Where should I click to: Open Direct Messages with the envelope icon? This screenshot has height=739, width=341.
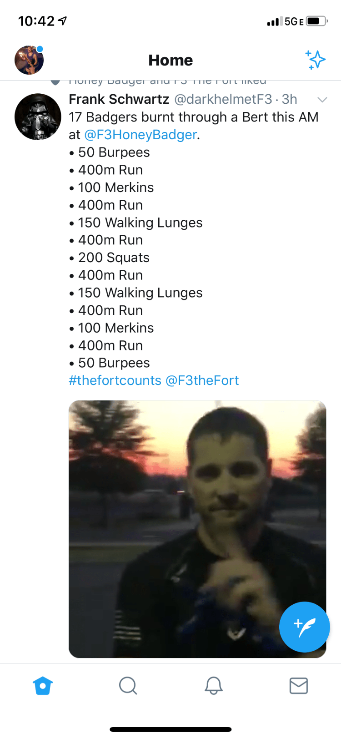pyautogui.click(x=298, y=686)
